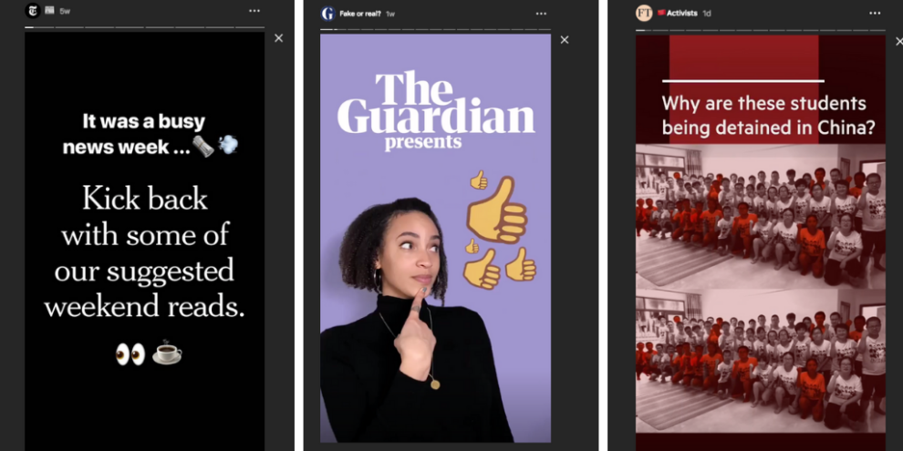Jump to second segment of NYT story progress bar
This screenshot has width=903, height=451.
click(69, 27)
